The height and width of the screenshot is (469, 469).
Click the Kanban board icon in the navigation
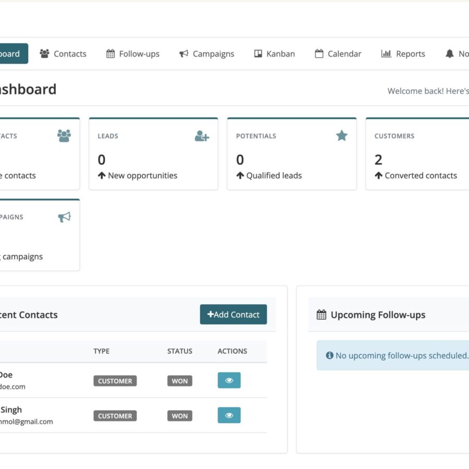257,53
